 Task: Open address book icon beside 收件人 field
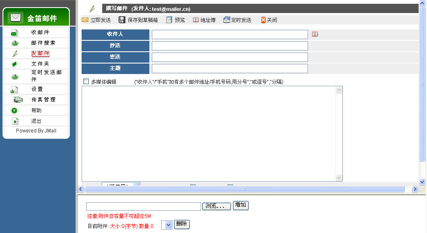[315, 34]
